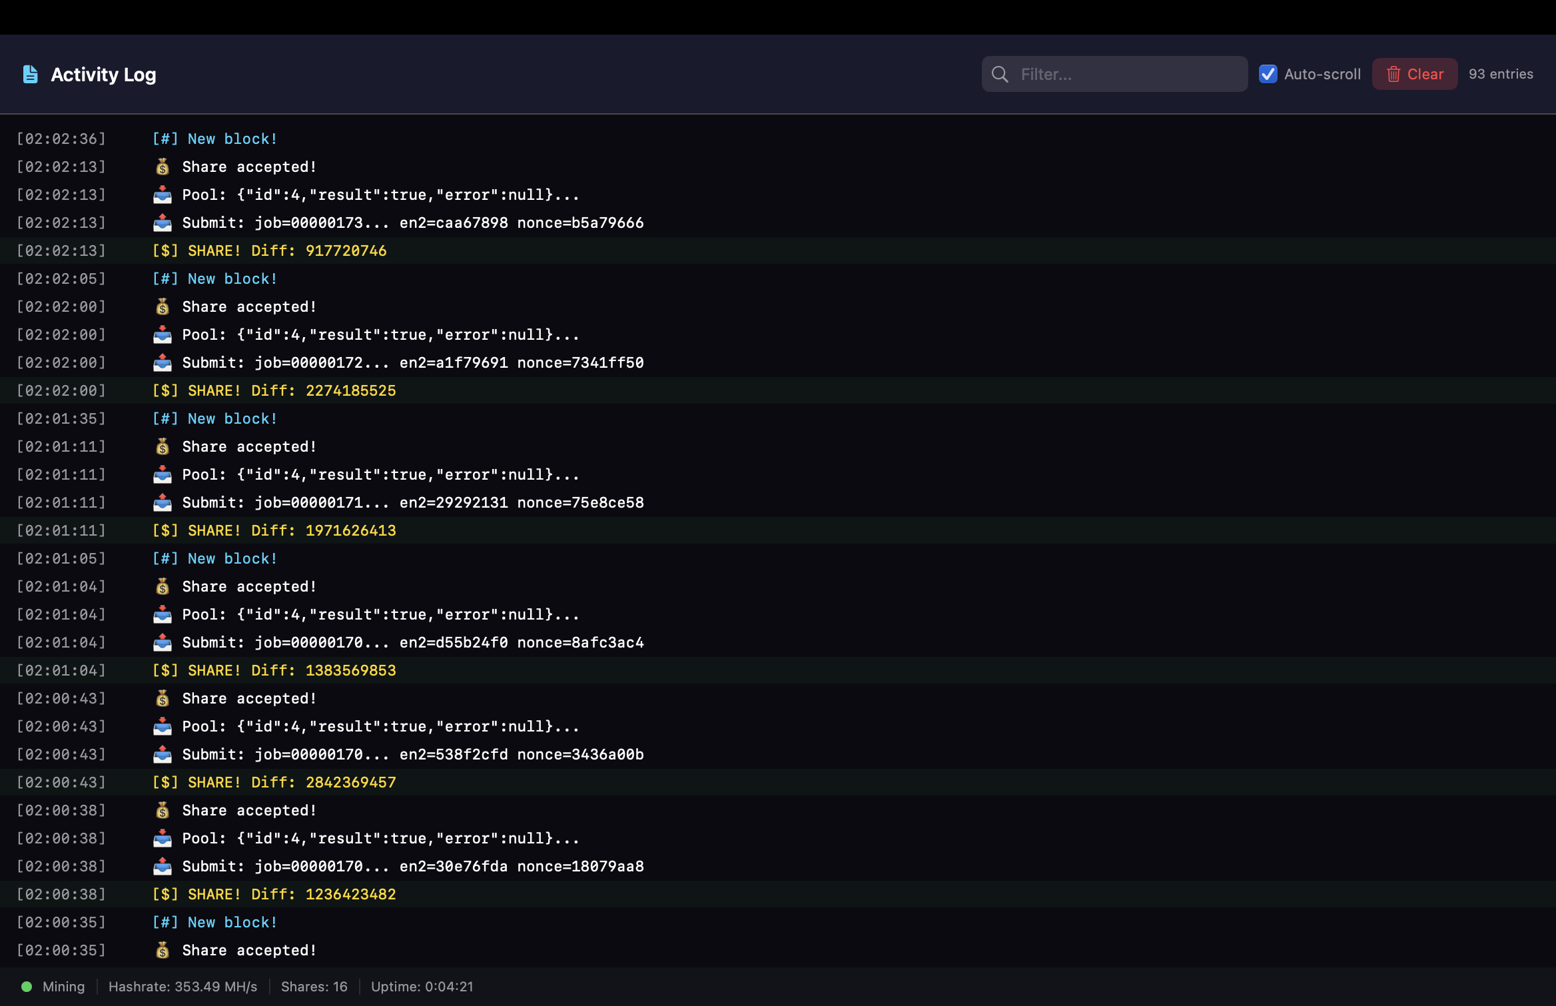Click the Activity Log document icon
The height and width of the screenshot is (1006, 1556).
[30, 74]
